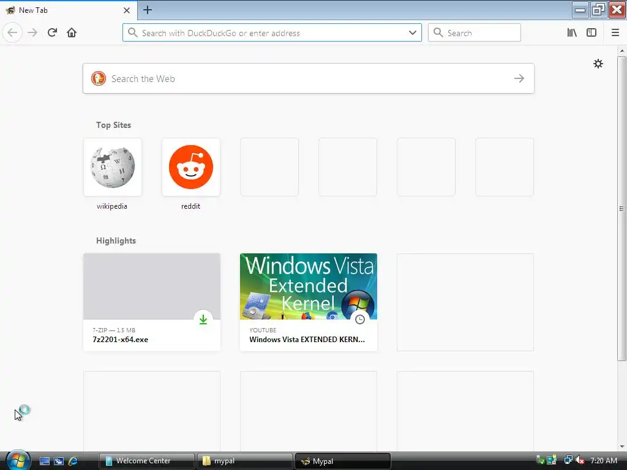Focus the Search the Web field
The height and width of the screenshot is (470, 627).
click(x=309, y=78)
